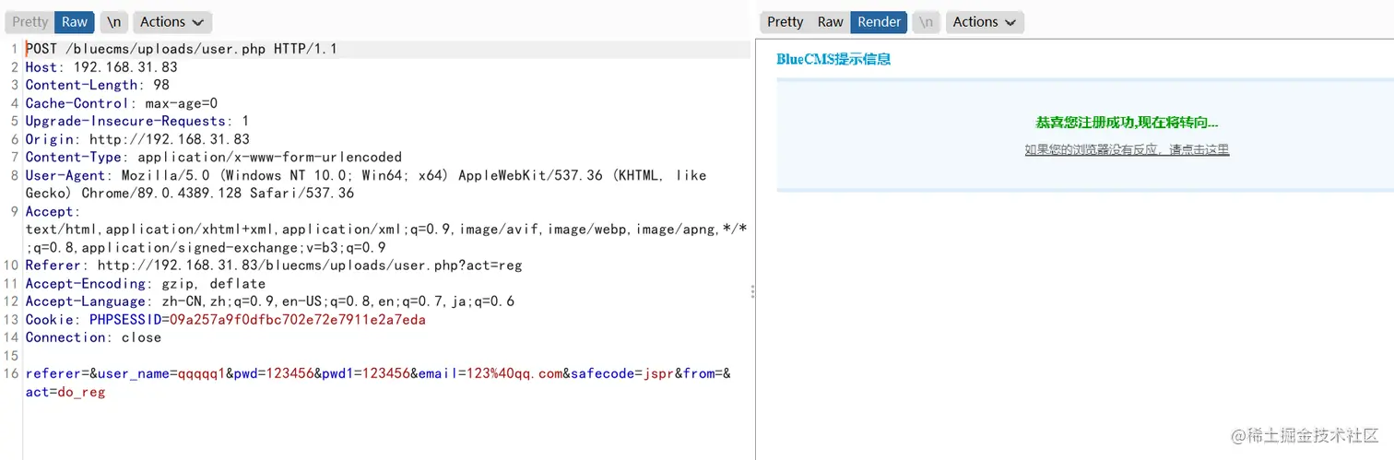Screen dimensions: 1394x460
Task: Click the Accept: header label
Action: click(53, 211)
